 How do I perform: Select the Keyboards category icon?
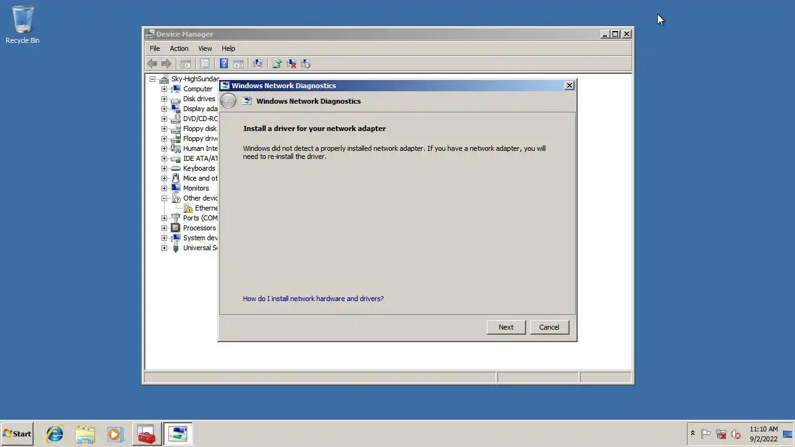click(176, 168)
